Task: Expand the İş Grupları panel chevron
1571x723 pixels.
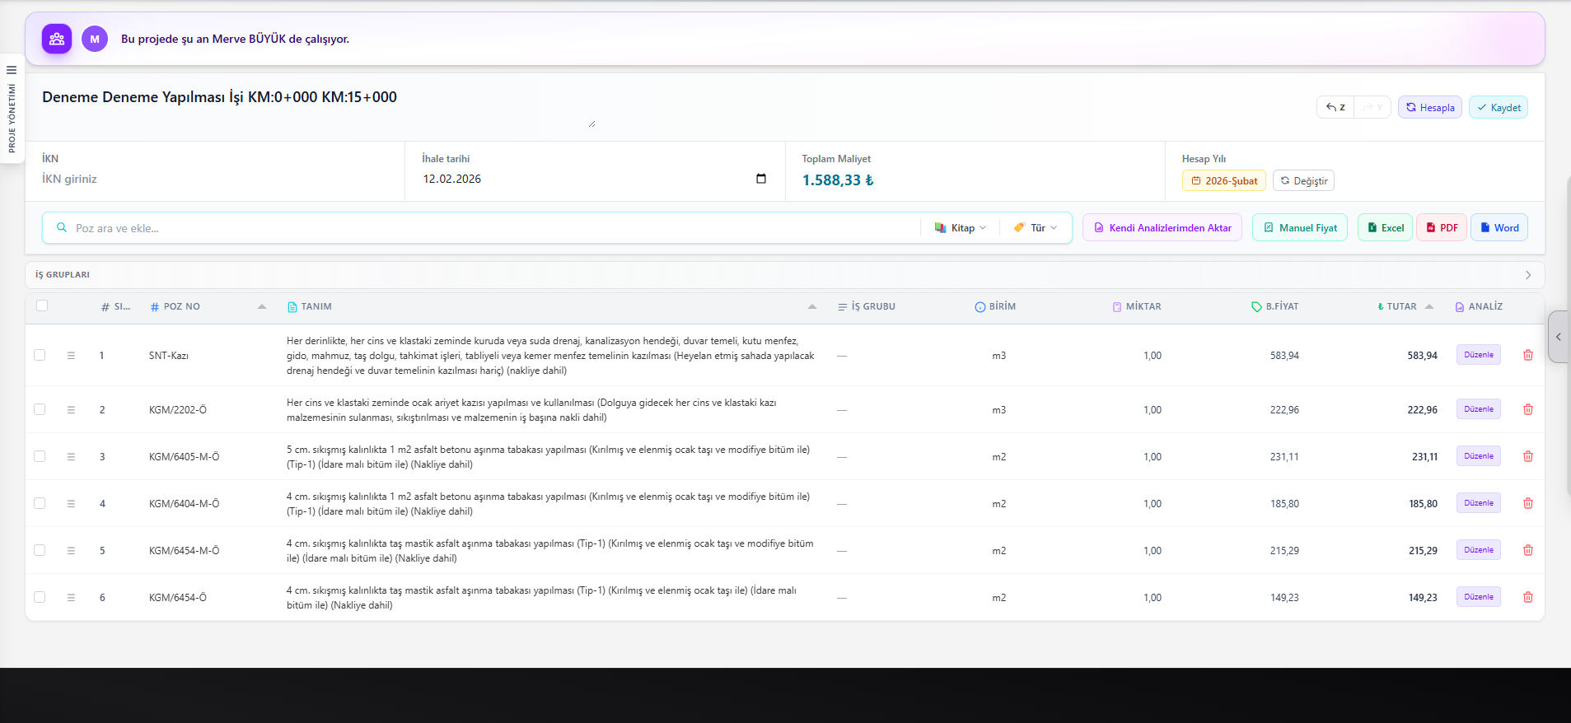Action: click(1527, 275)
